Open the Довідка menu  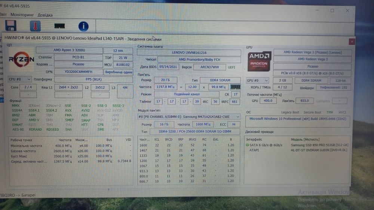coord(45,15)
